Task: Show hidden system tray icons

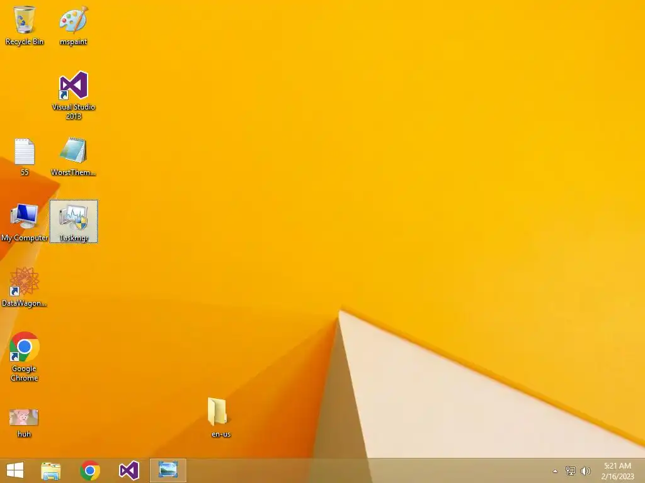Action: pyautogui.click(x=555, y=471)
